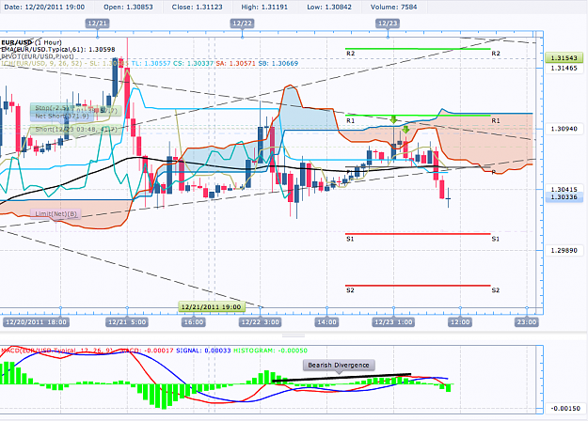Click the 16:00 time axis label
This screenshot has width=588, height=421.
[x=194, y=322]
